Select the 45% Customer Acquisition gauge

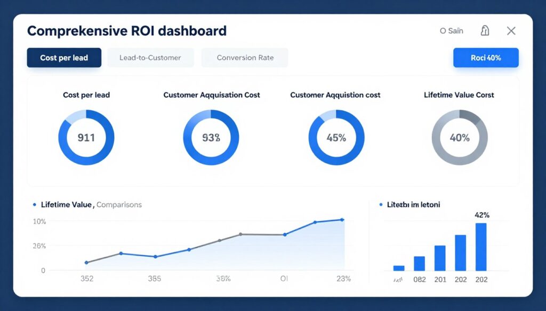tap(335, 137)
